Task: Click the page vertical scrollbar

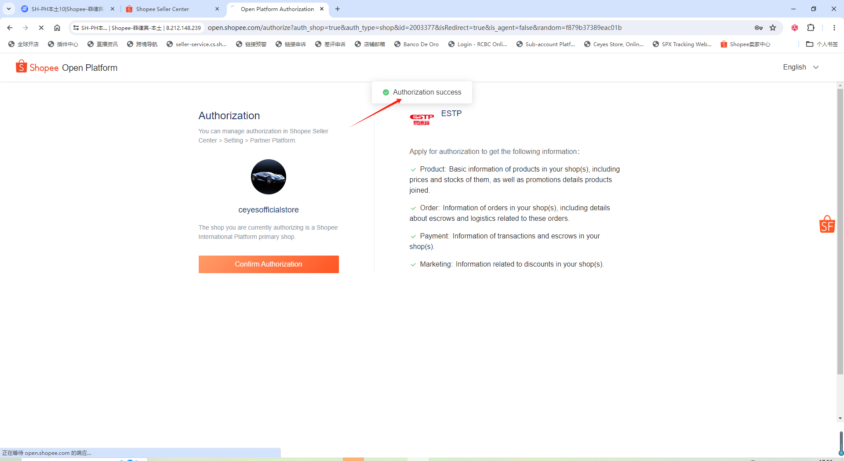Action: (x=840, y=229)
